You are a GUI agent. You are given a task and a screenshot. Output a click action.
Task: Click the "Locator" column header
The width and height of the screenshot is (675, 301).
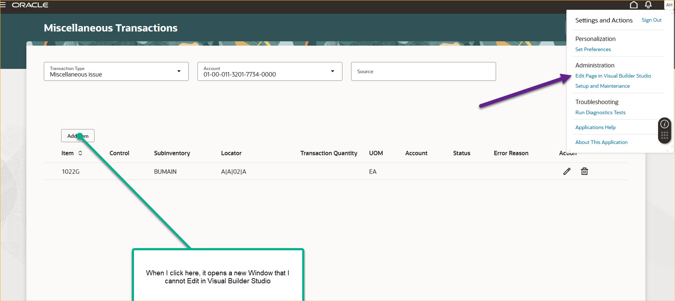(231, 153)
